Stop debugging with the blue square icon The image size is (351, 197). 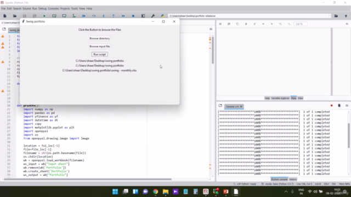click(133, 16)
